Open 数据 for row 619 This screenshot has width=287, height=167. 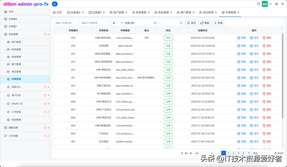pyautogui.click(x=241, y=38)
